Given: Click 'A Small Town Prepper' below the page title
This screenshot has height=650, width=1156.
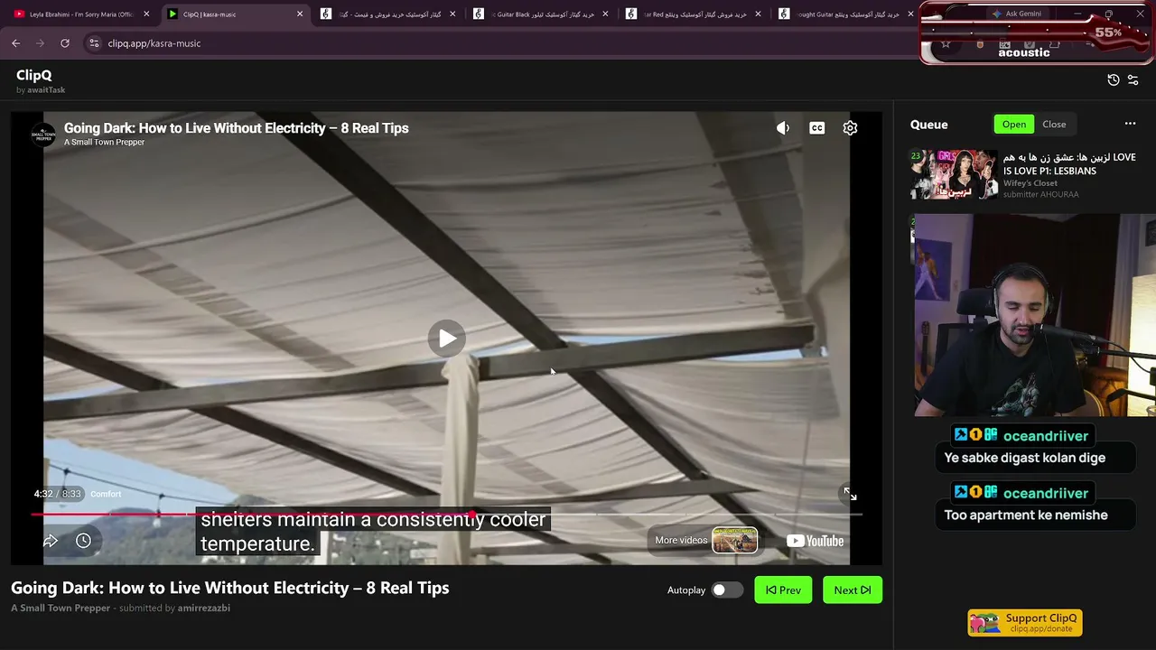Looking at the screenshot, I should (x=61, y=608).
